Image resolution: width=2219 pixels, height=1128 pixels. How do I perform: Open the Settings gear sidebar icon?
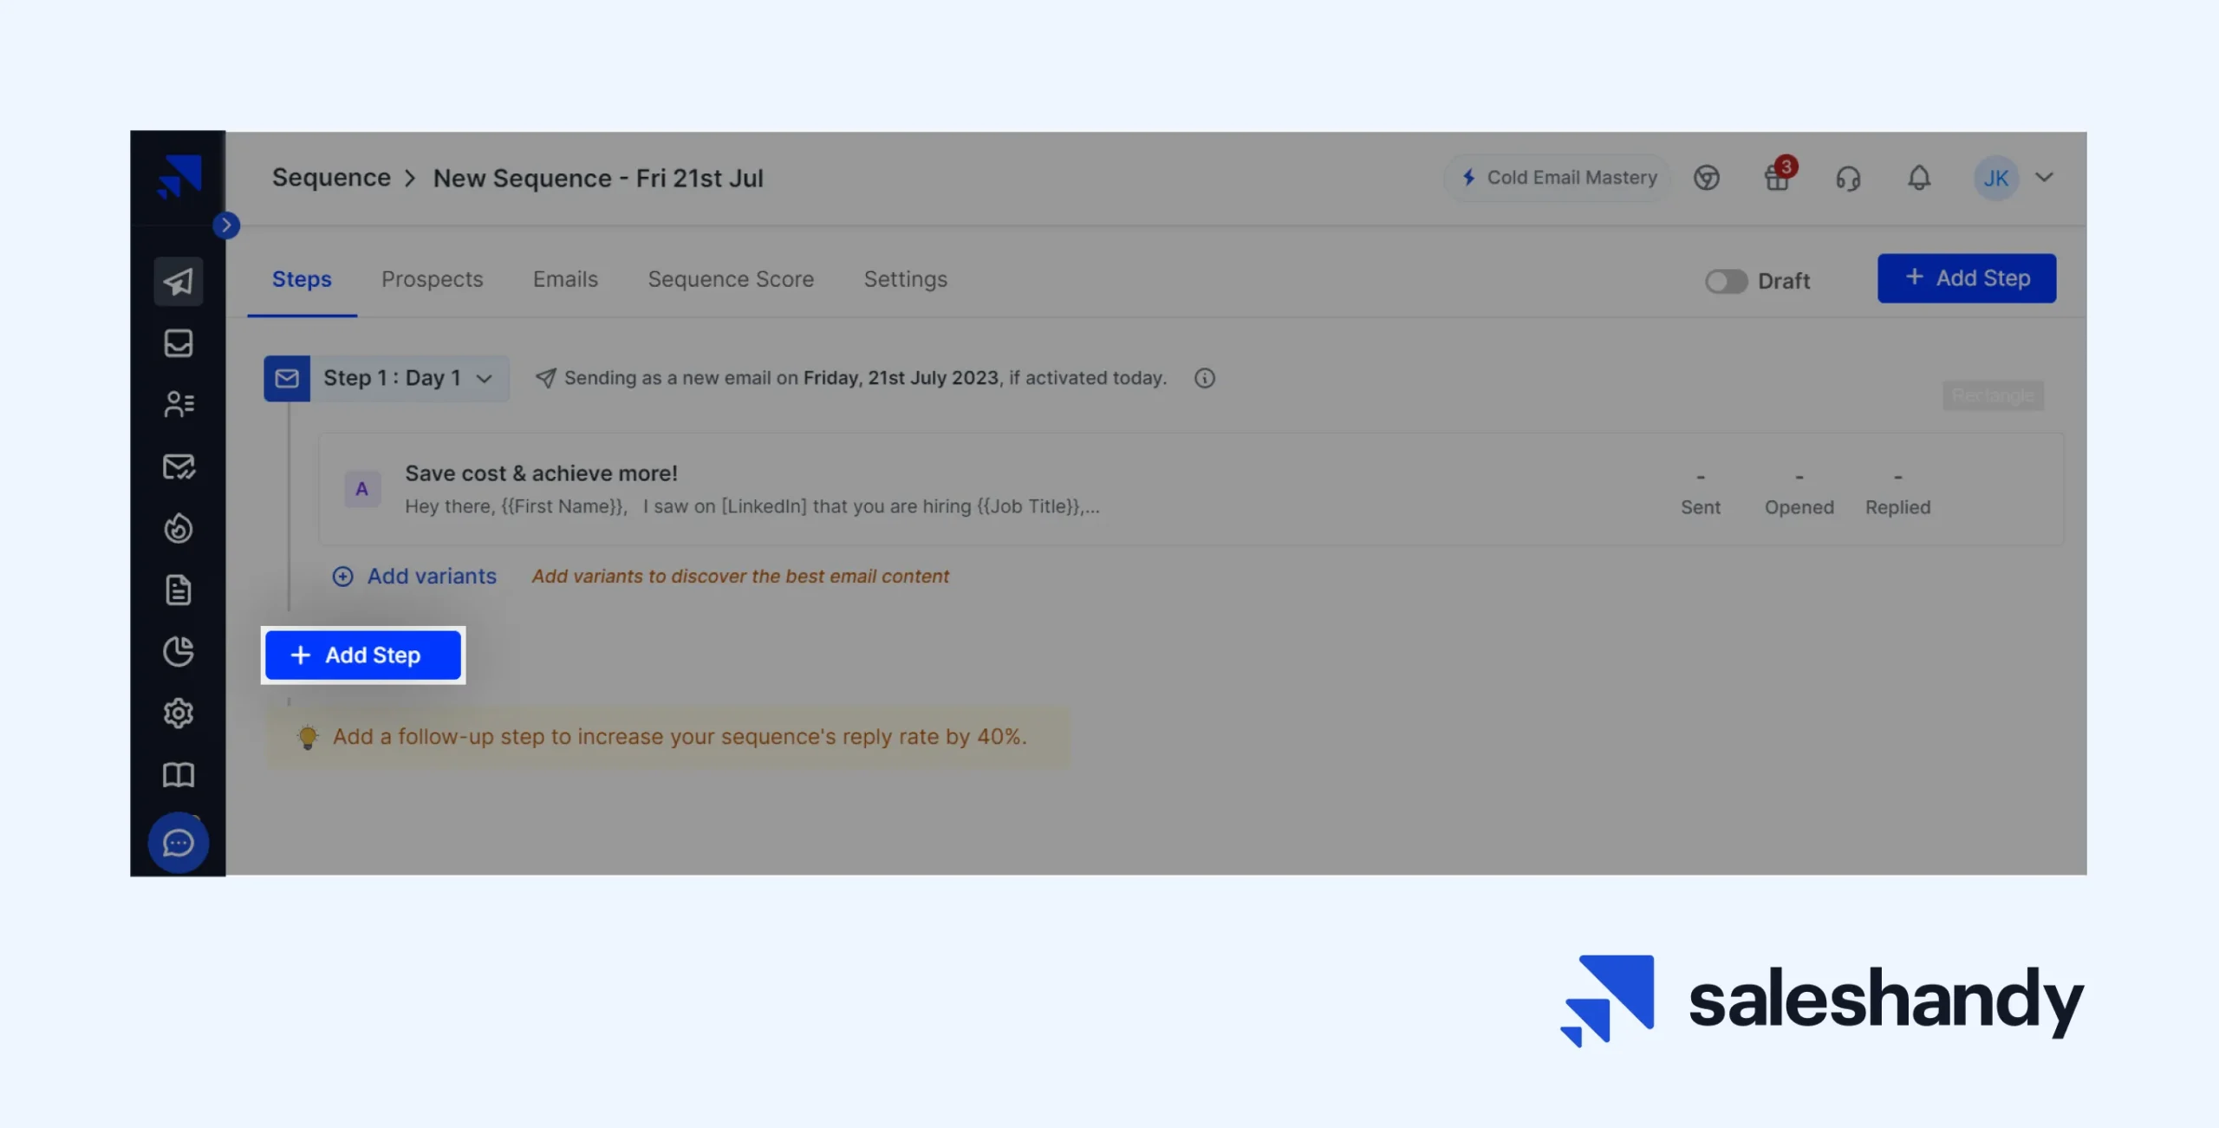[x=179, y=713]
